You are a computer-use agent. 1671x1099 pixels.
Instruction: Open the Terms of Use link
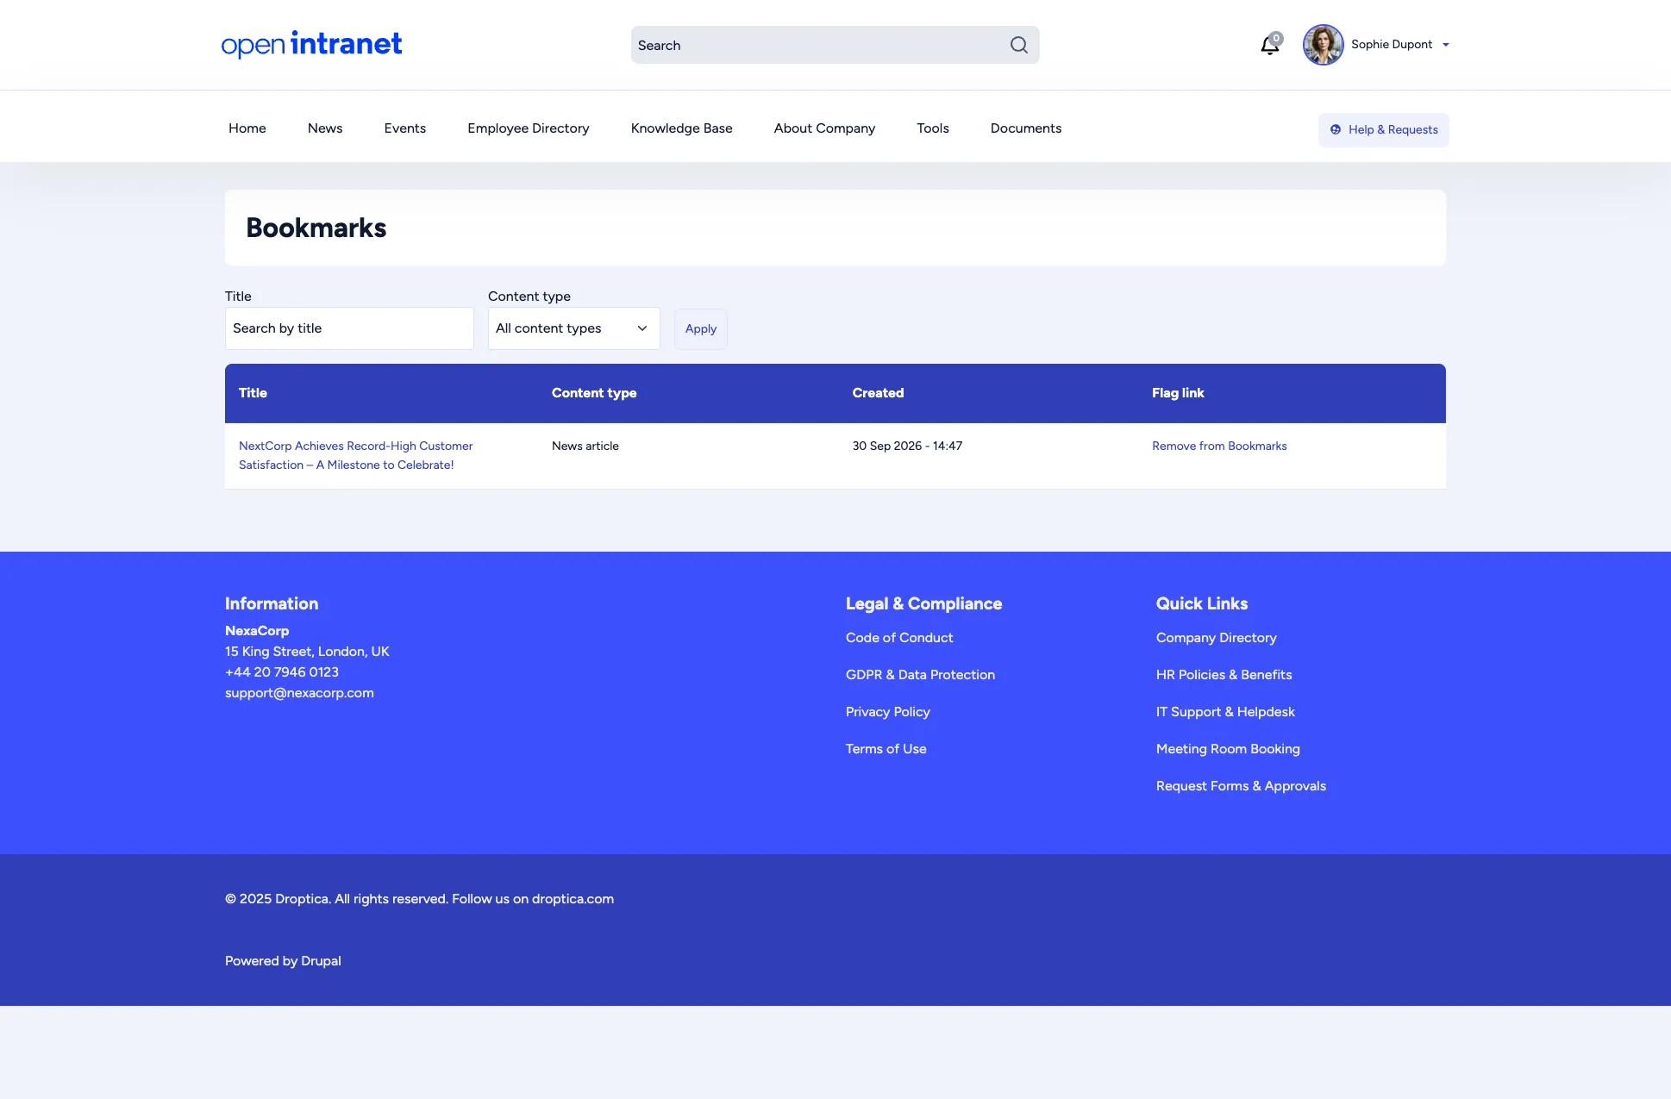coord(886,749)
